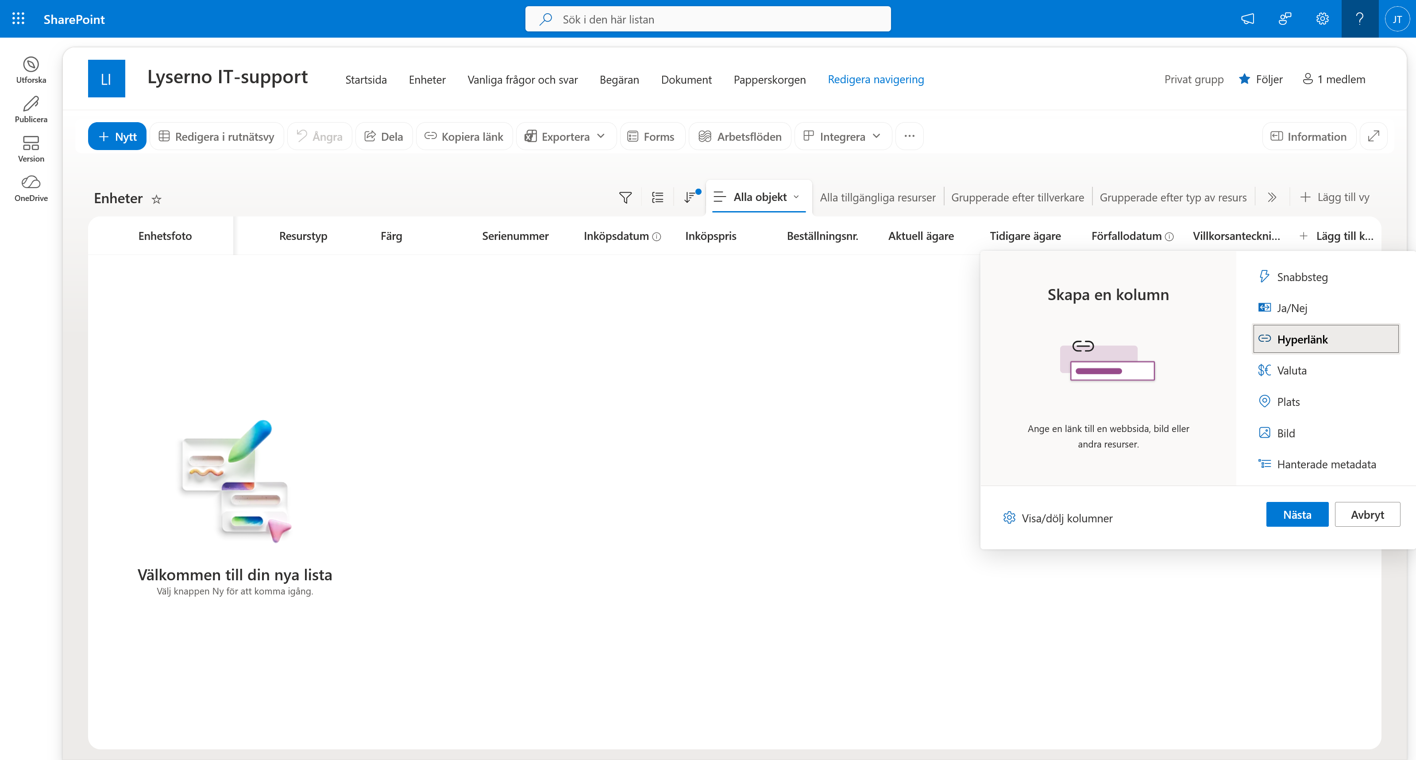Open the help question mark icon
The height and width of the screenshot is (760, 1416).
(x=1360, y=19)
